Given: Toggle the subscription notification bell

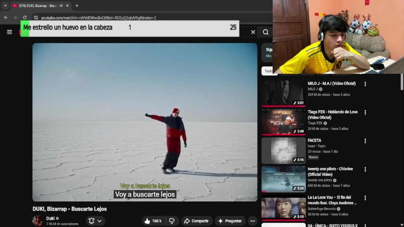Looking at the screenshot, I should click(91, 221).
